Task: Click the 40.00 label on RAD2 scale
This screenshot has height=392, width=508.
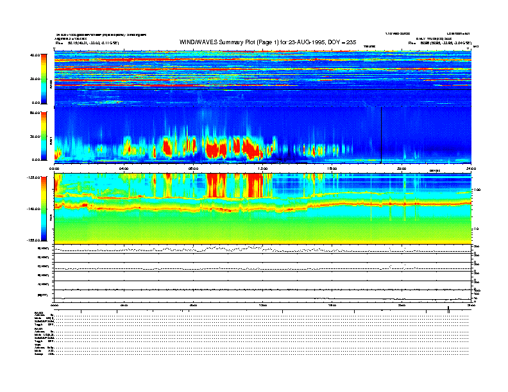Action: 35,55
